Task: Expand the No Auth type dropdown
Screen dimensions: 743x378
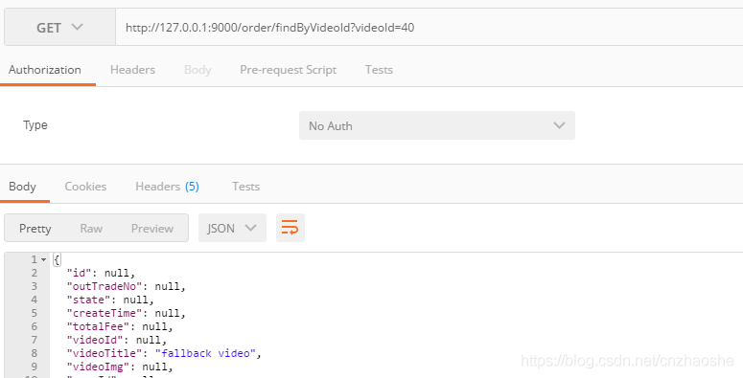Action: [437, 125]
